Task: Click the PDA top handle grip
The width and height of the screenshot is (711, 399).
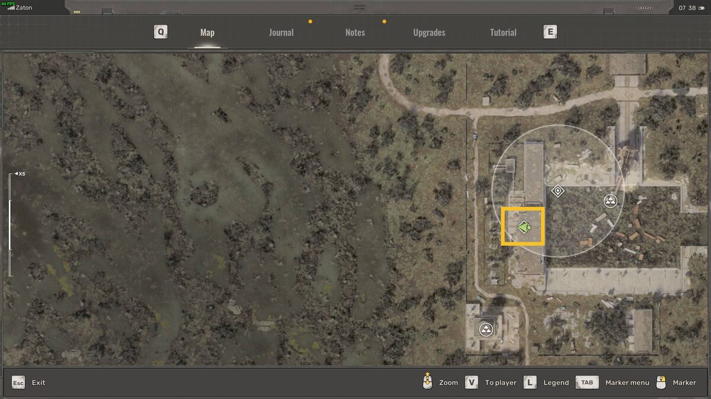Action: (x=359, y=7)
